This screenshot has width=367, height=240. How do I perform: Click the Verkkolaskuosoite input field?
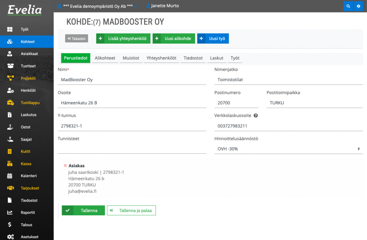289,126
